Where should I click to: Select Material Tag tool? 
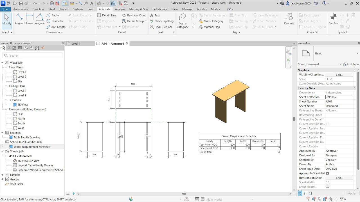[210, 27]
